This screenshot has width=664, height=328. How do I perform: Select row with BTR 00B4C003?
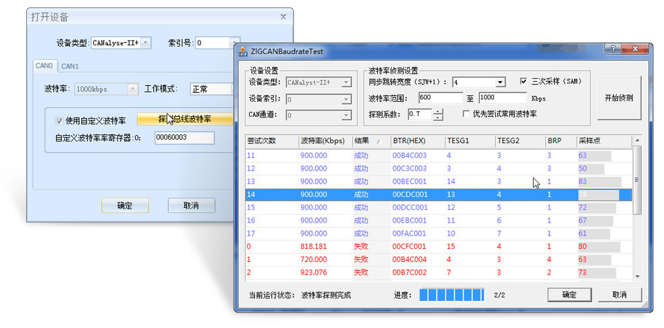pyautogui.click(x=439, y=155)
